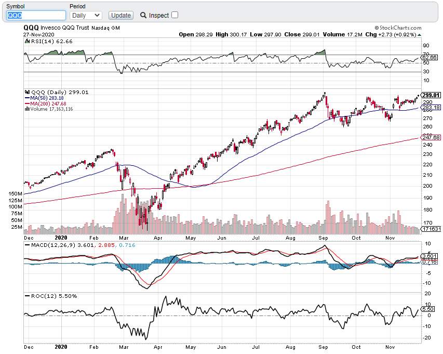Click the 'Low 297.90' value in header
The width and height of the screenshot is (443, 354).
(265, 34)
